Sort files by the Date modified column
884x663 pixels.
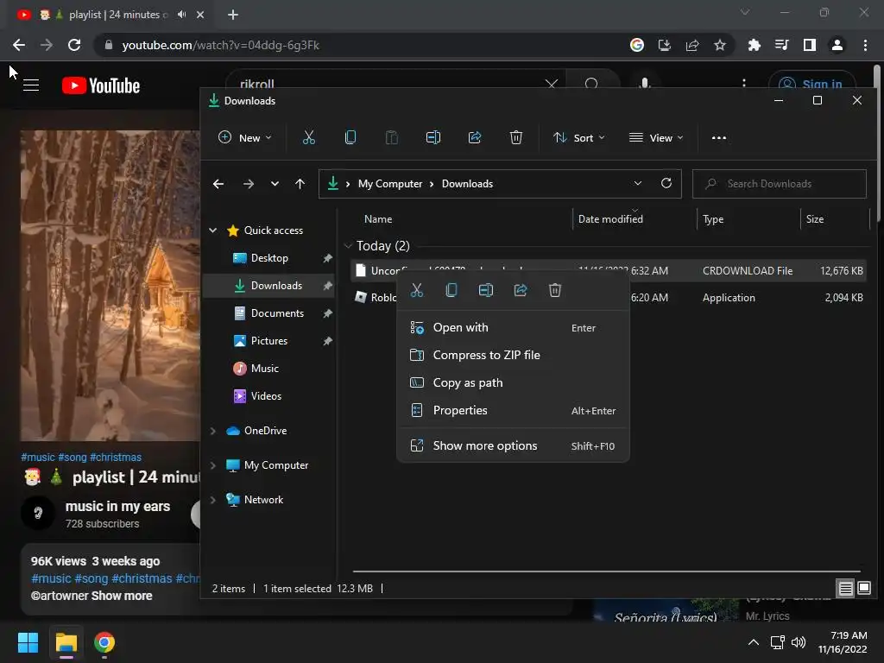(610, 218)
